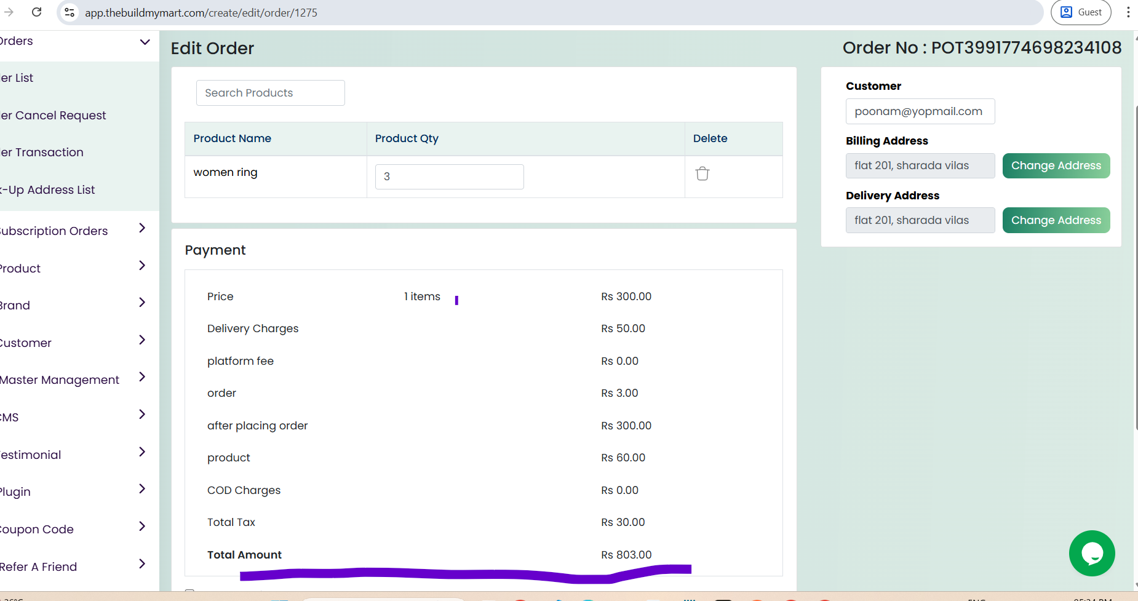Edit the women ring quantity field
The height and width of the screenshot is (601, 1138).
449,177
